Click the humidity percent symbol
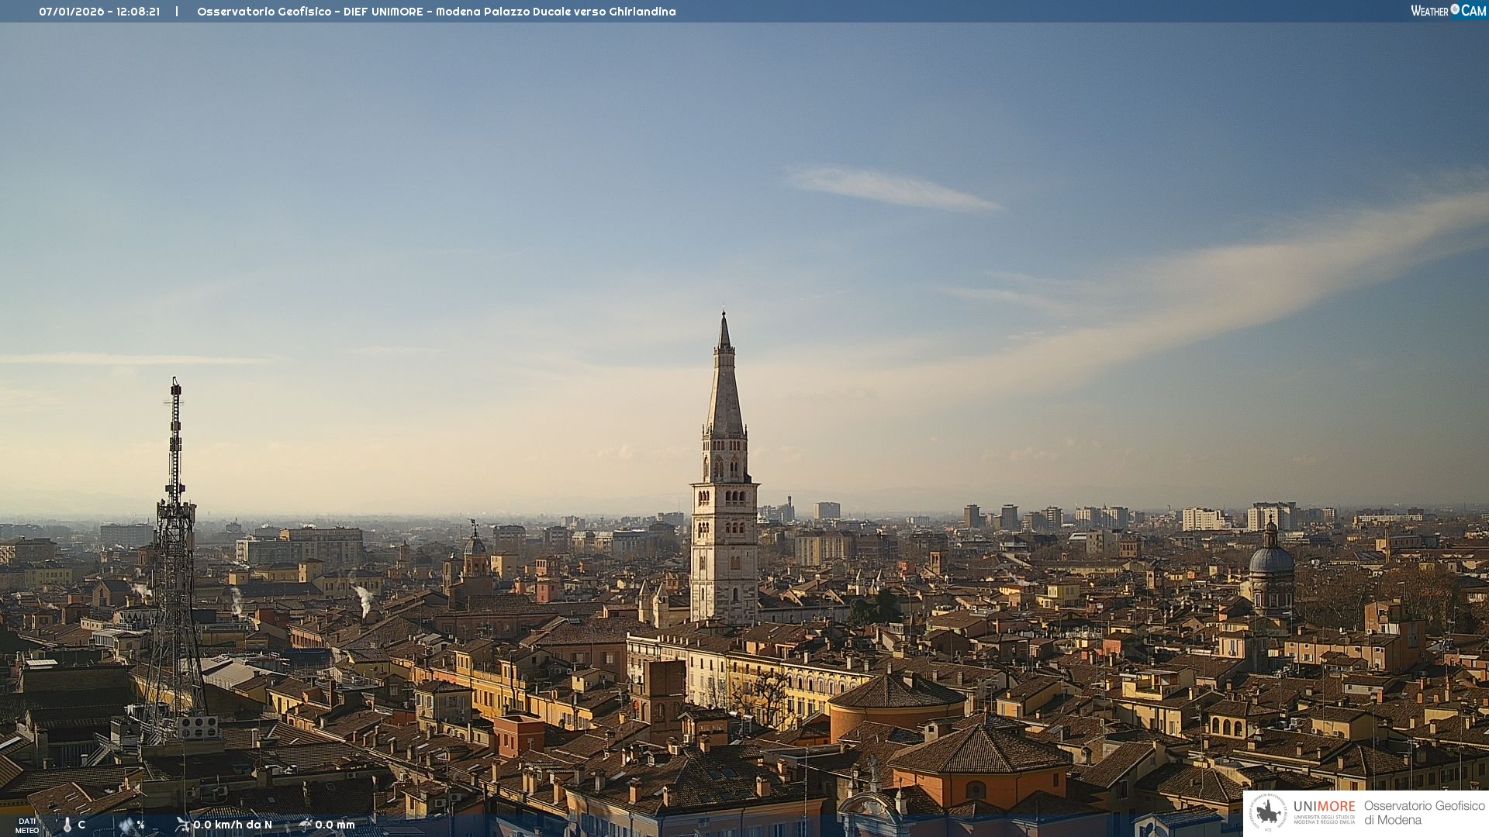Screen dimensions: 1489x837 point(140,825)
